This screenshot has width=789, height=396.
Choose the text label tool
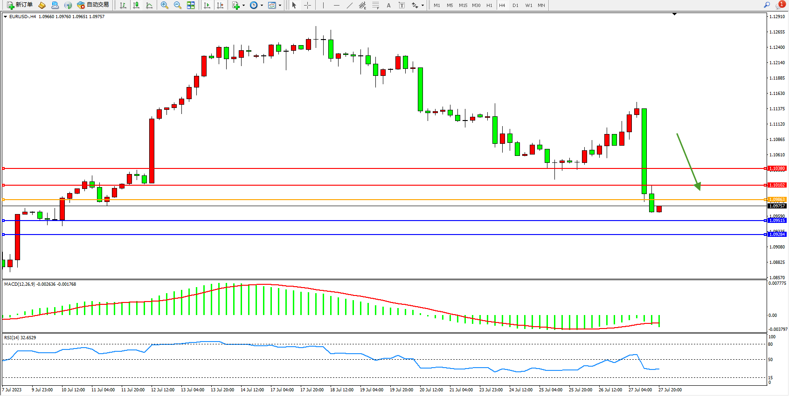coord(388,5)
